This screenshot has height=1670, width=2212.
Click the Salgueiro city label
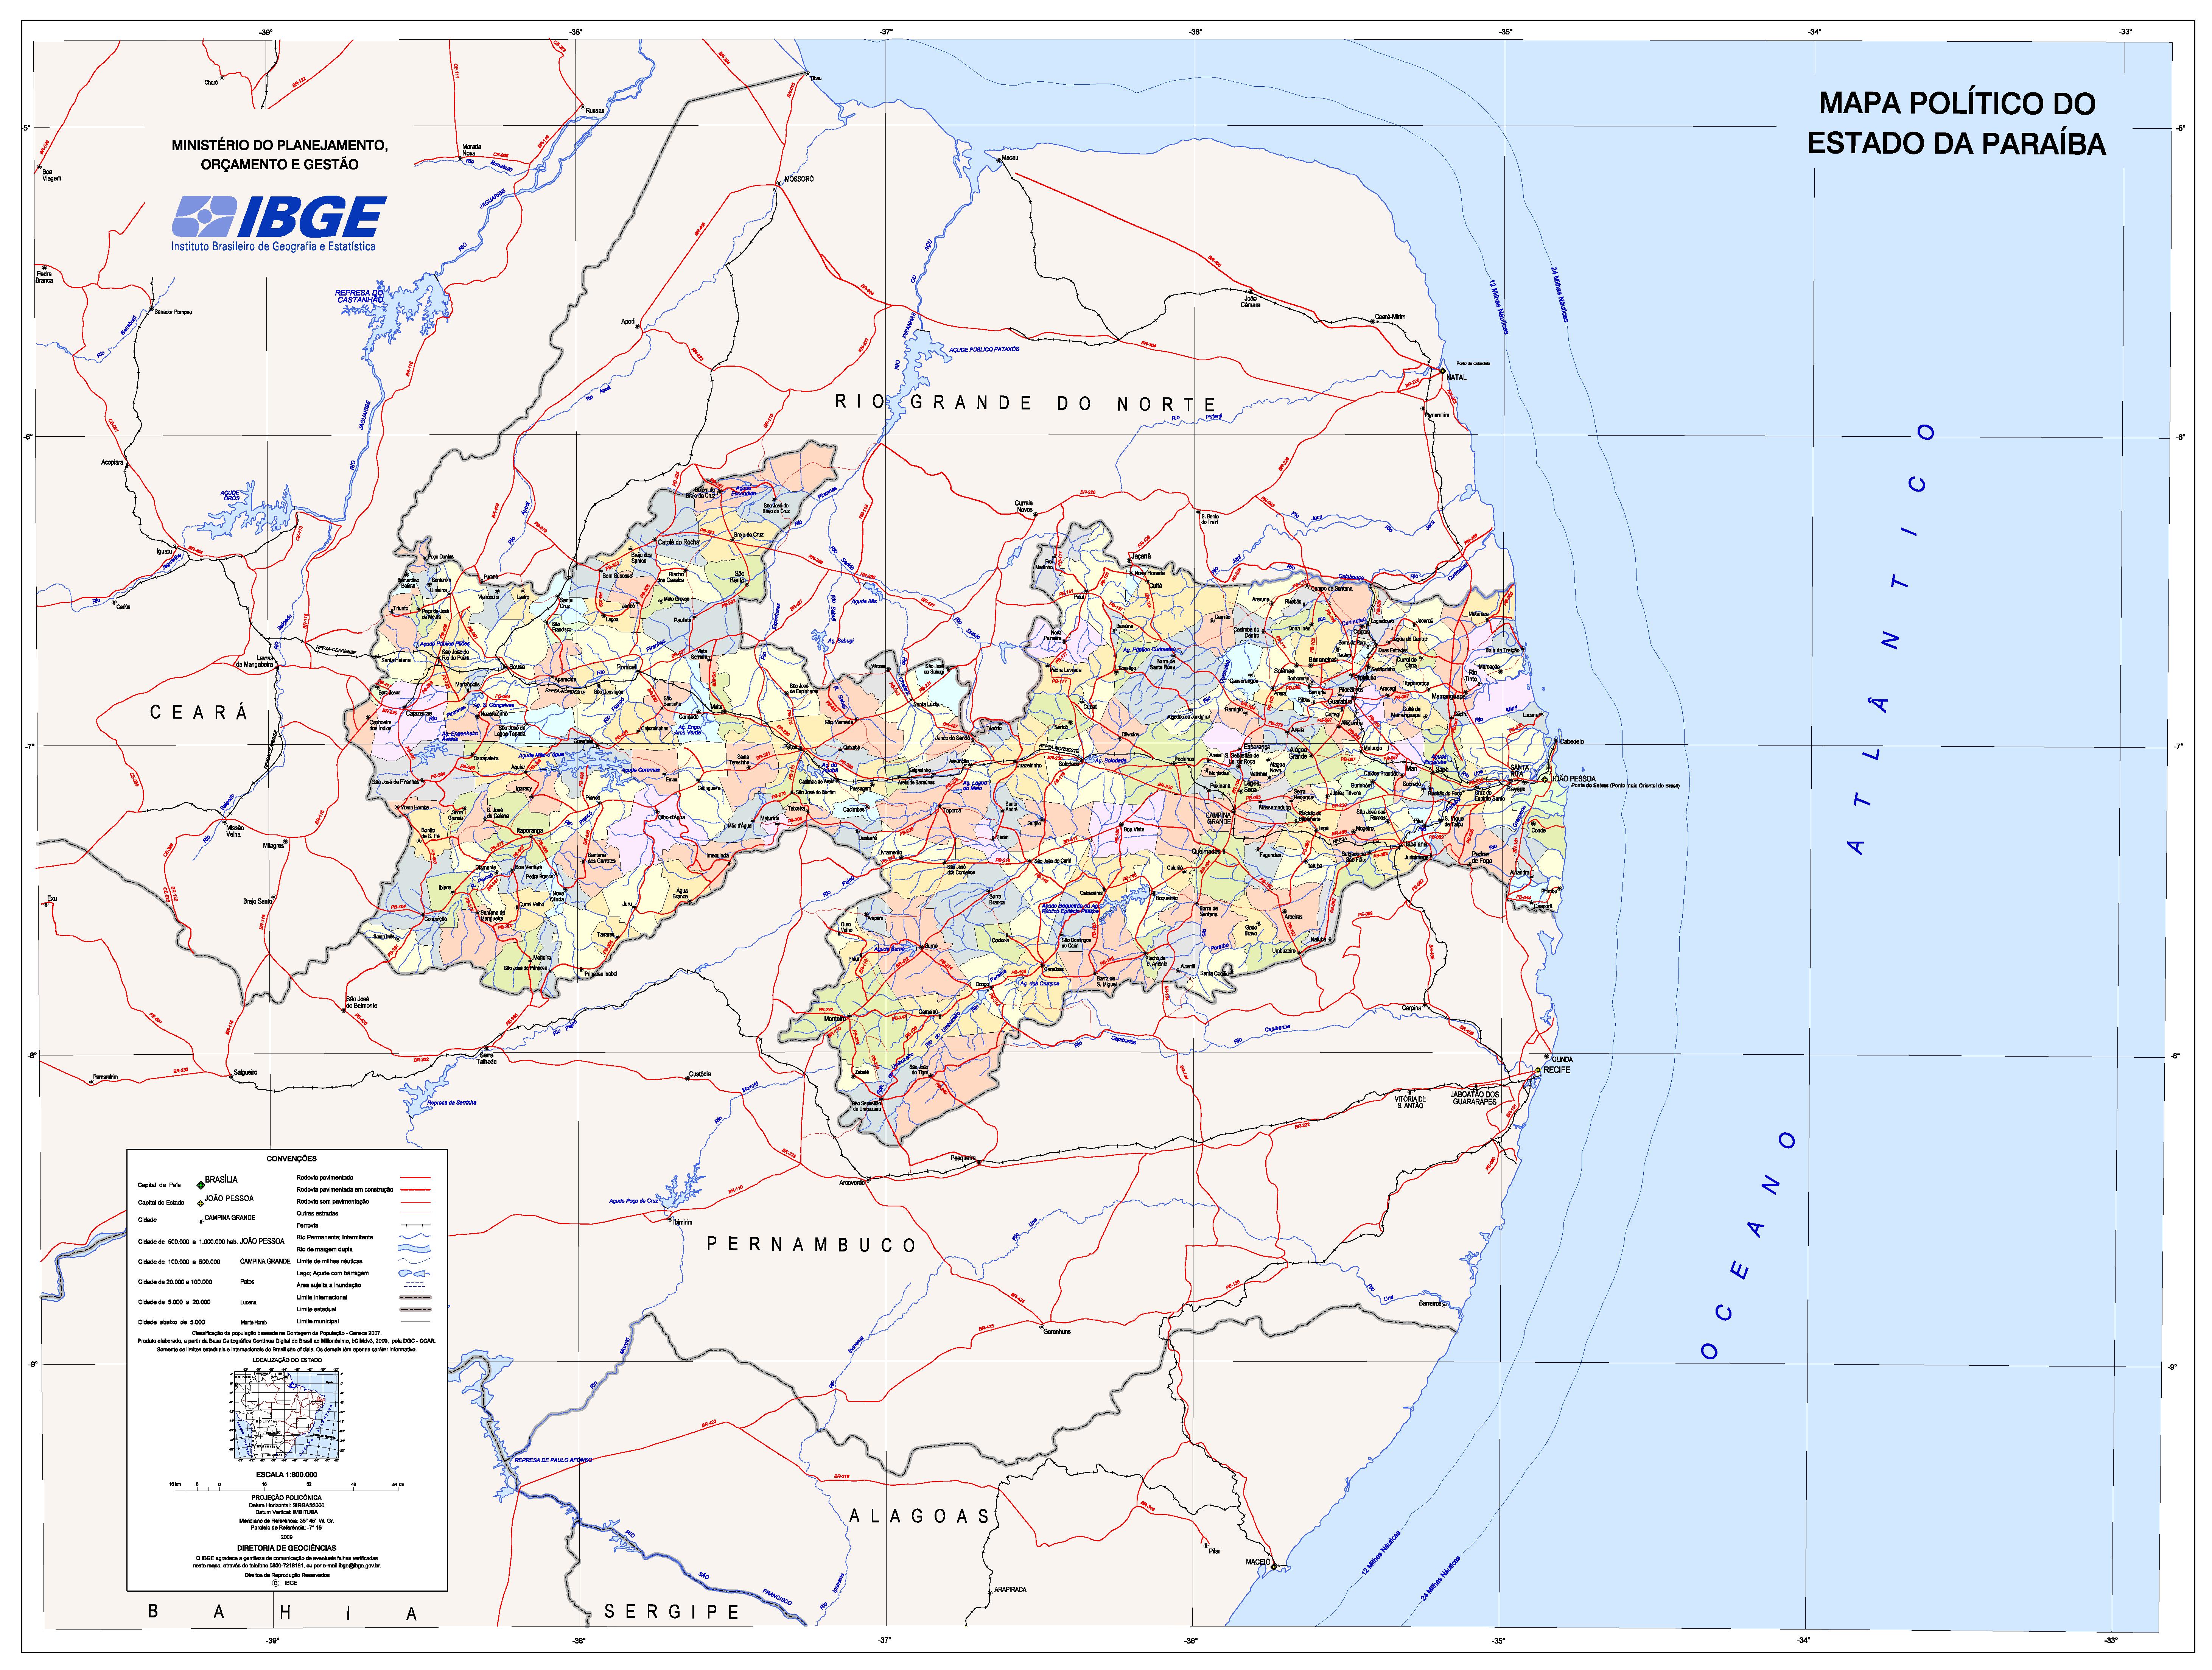click(x=246, y=1073)
